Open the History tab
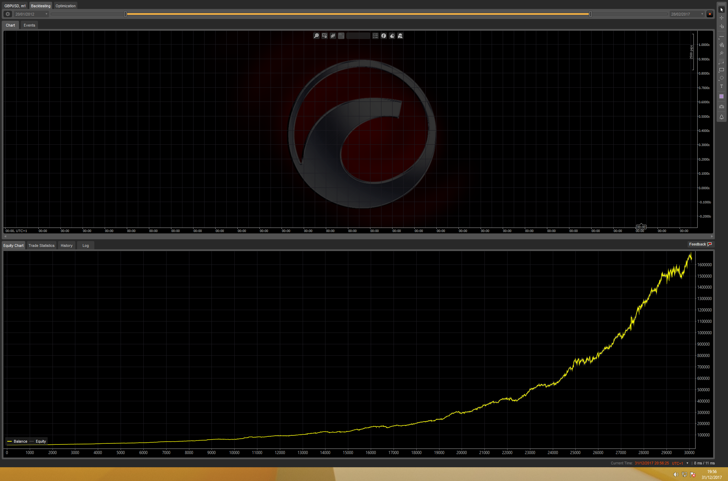This screenshot has width=728, height=481. [67, 246]
